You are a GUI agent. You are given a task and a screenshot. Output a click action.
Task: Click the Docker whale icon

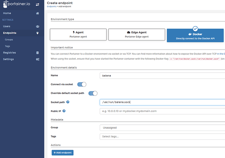[190, 34]
